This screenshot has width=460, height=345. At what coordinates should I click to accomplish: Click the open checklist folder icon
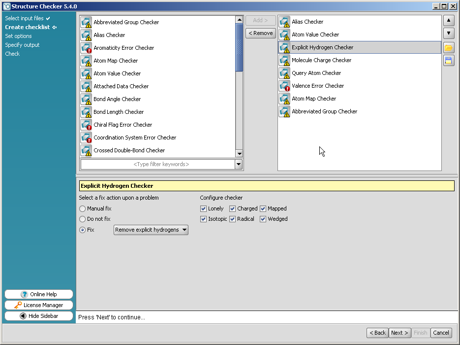tap(448, 48)
